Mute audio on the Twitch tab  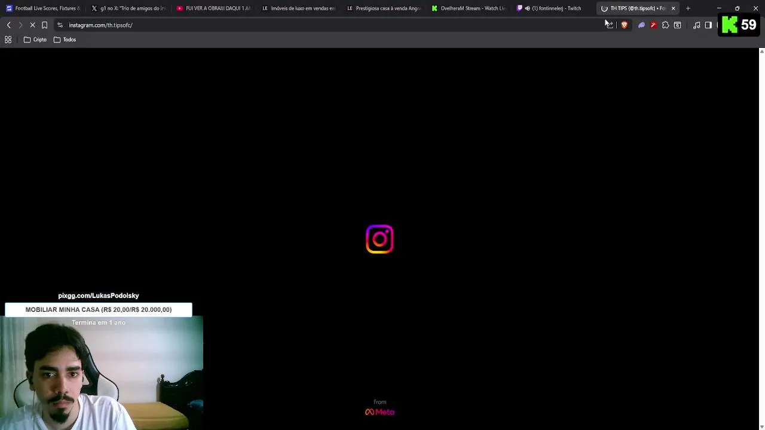click(x=527, y=8)
